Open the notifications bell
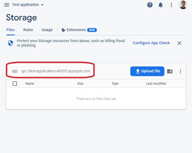Screen dimensions: 192x153 (x=161, y=5)
